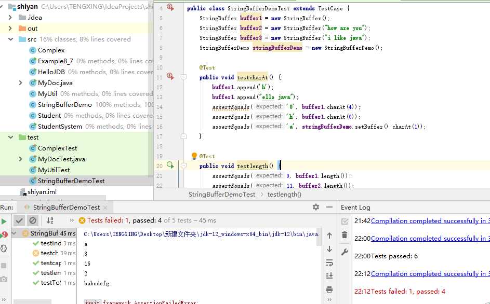
Task: Expand MyDoc.java node
Action: pyautogui.click(x=21, y=82)
